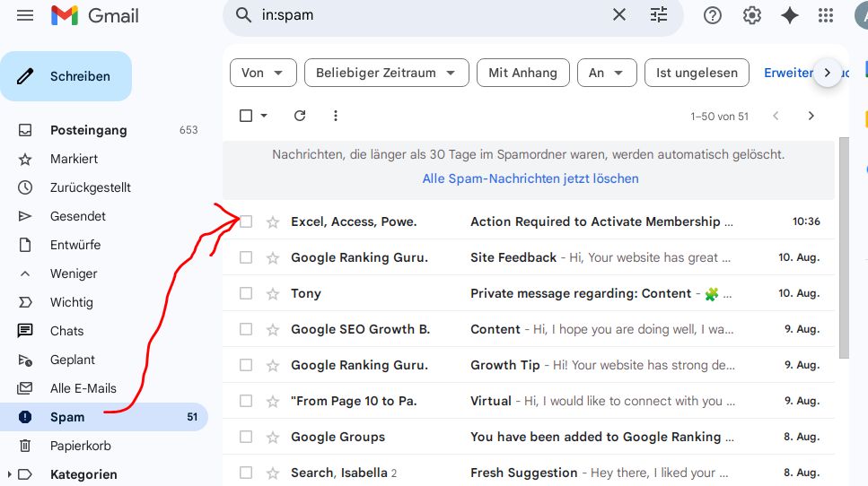
Task: Open the Fresh Suggestion email
Action: pos(529,472)
